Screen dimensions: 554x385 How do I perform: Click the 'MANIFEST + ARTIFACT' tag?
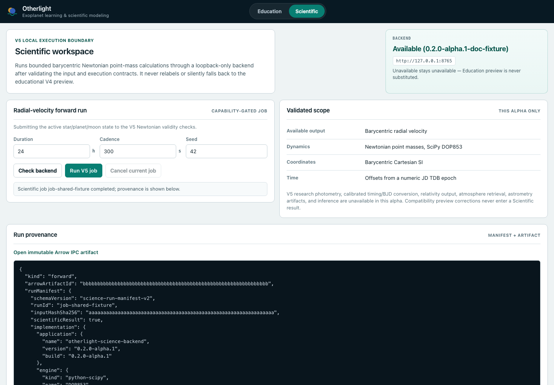(x=514, y=235)
